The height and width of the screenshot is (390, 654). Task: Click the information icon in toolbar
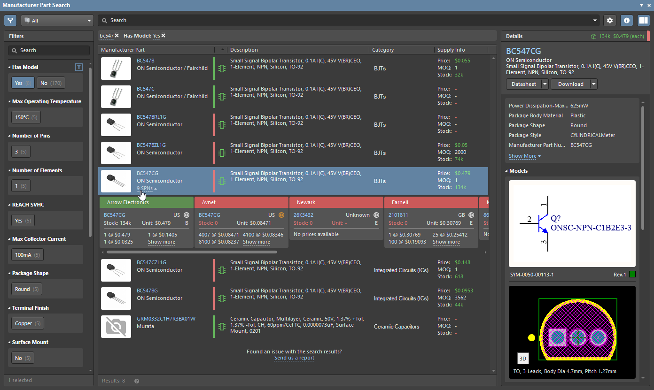(626, 21)
